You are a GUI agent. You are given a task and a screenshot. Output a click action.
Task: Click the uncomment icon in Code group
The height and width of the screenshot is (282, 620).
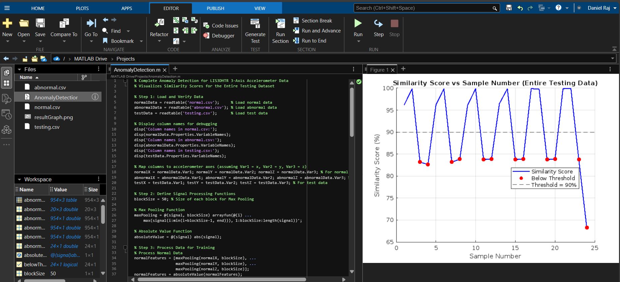(185, 20)
